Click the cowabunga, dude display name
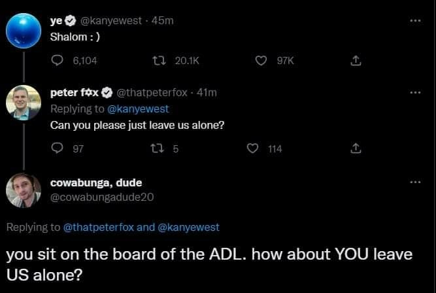 pyautogui.click(x=96, y=182)
